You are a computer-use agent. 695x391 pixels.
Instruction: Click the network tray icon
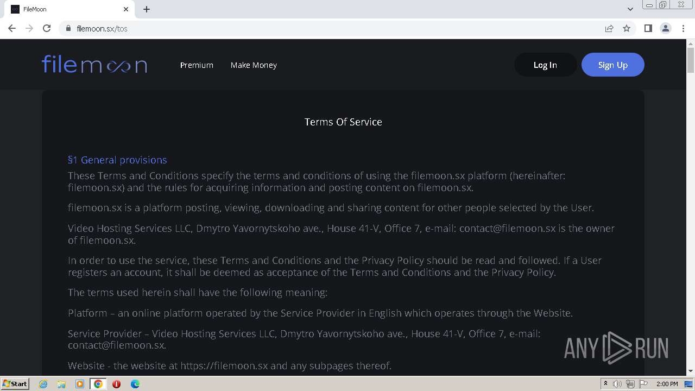(x=630, y=384)
